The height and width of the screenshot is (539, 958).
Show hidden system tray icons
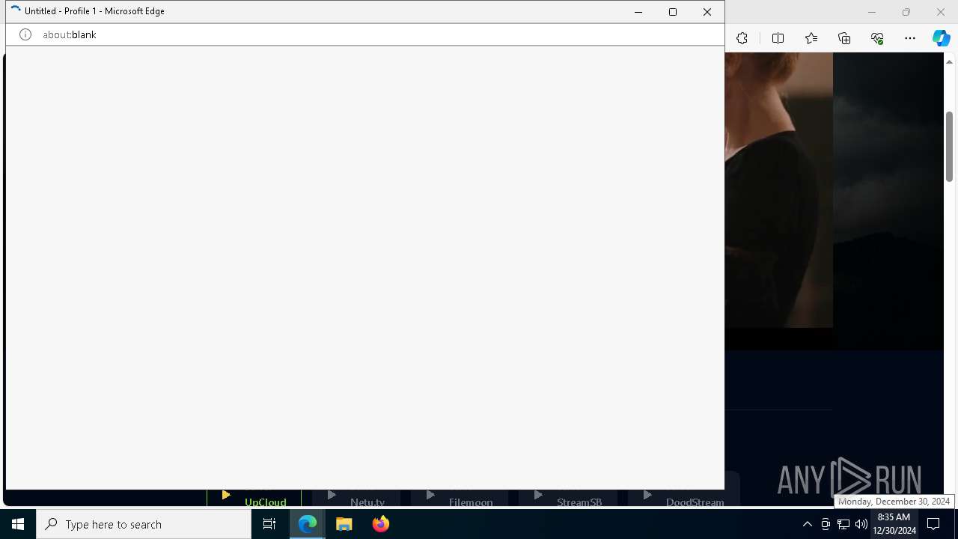807,524
